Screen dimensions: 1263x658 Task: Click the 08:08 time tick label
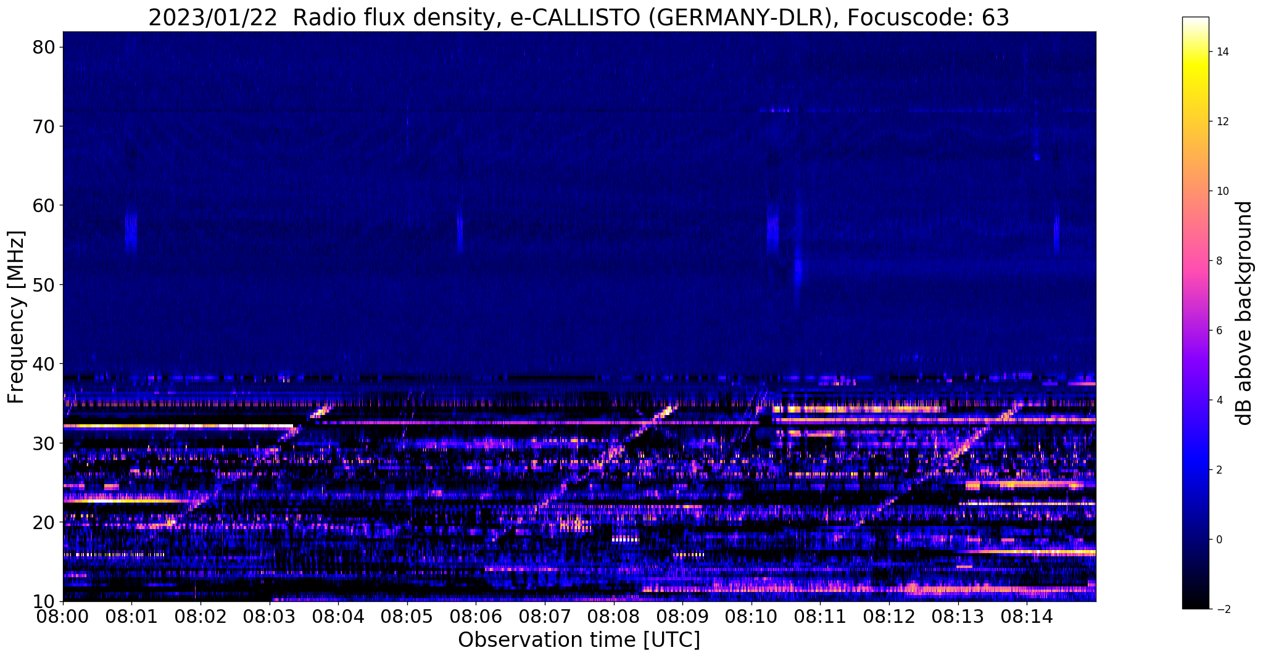[x=614, y=615]
